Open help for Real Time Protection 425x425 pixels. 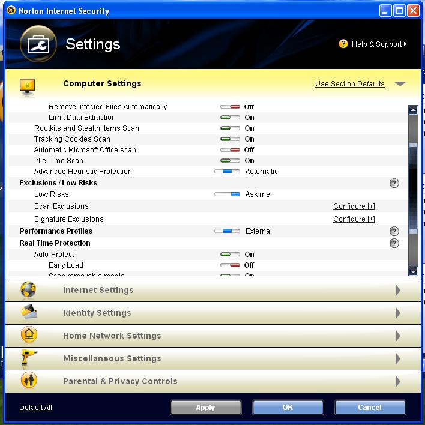(x=394, y=243)
